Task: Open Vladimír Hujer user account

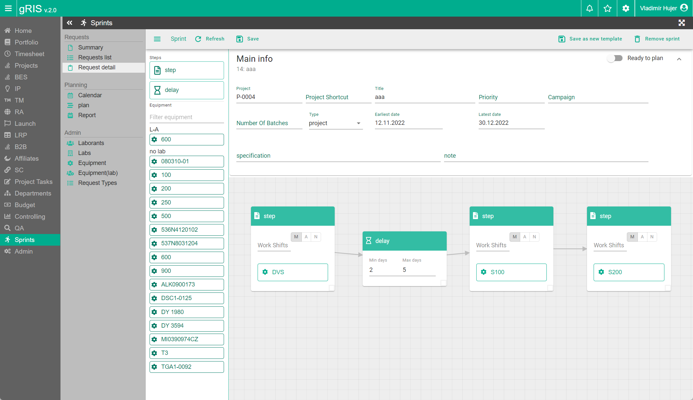Action: click(x=663, y=8)
